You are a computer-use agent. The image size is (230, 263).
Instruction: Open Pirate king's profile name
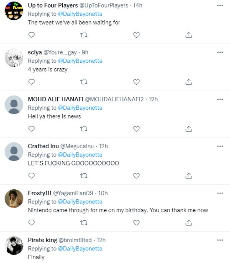coord(43,240)
